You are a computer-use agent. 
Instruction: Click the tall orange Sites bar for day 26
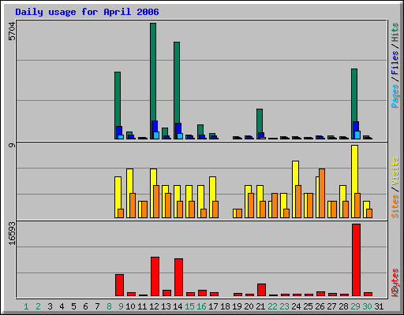(x=322, y=193)
